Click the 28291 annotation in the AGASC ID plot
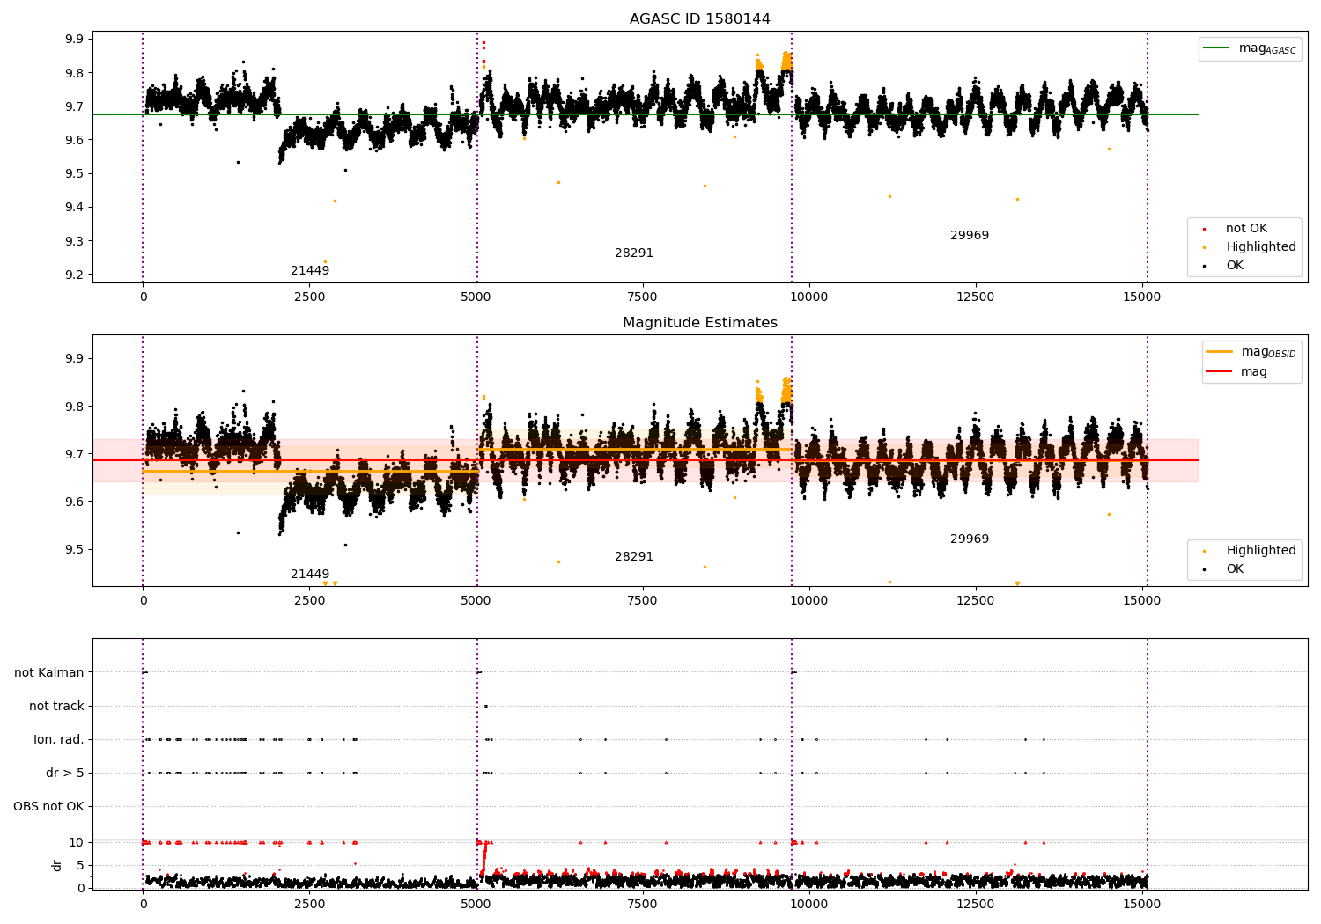1321x924 pixels. 634,253
